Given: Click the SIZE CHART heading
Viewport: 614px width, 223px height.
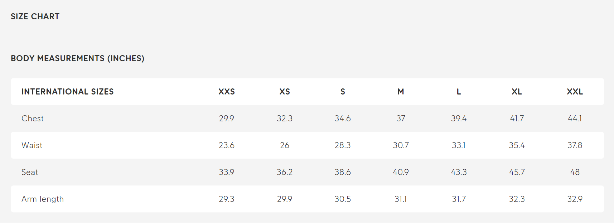Looking at the screenshot, I should click(x=35, y=16).
